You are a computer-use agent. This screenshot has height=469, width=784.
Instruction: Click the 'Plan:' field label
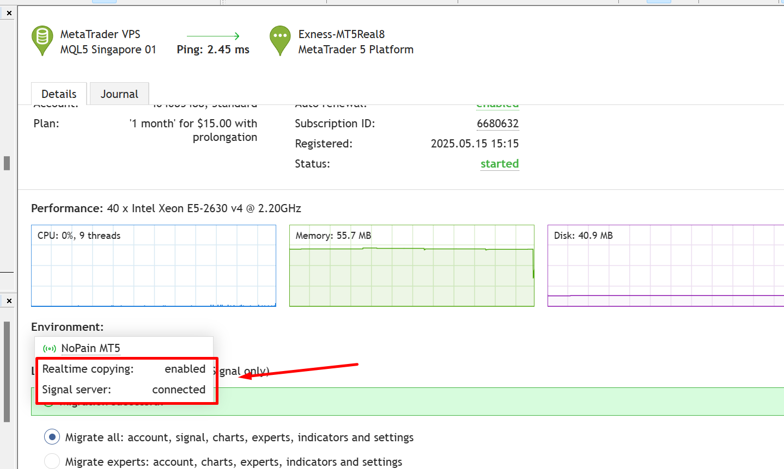point(46,124)
